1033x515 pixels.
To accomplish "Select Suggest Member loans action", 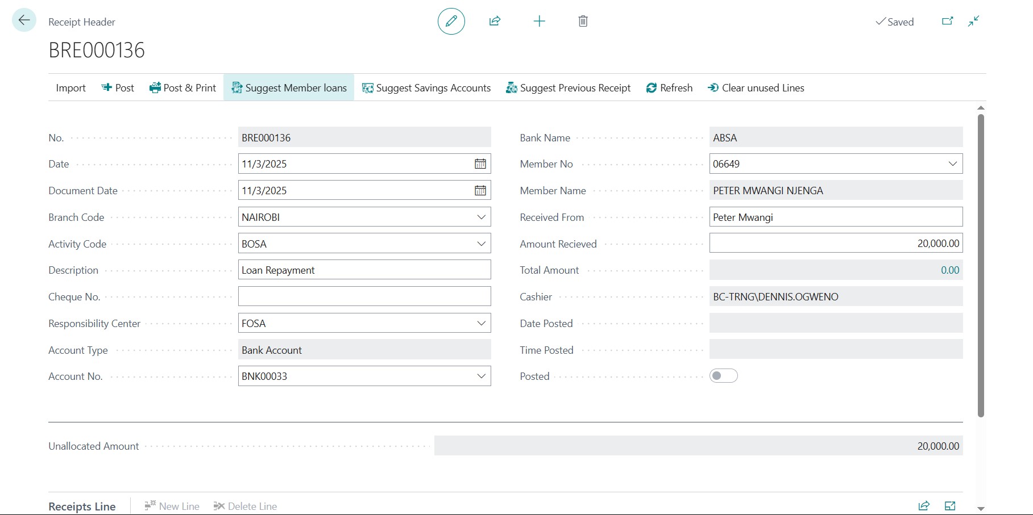I will tap(289, 88).
